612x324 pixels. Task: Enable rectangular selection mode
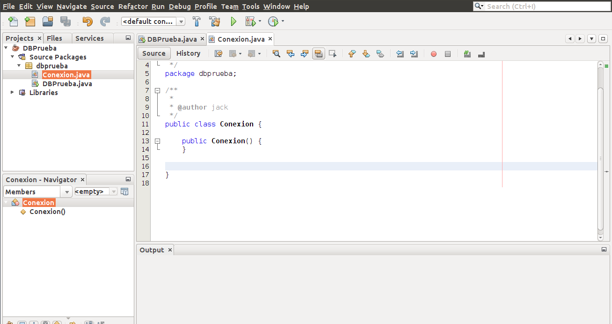click(x=333, y=53)
